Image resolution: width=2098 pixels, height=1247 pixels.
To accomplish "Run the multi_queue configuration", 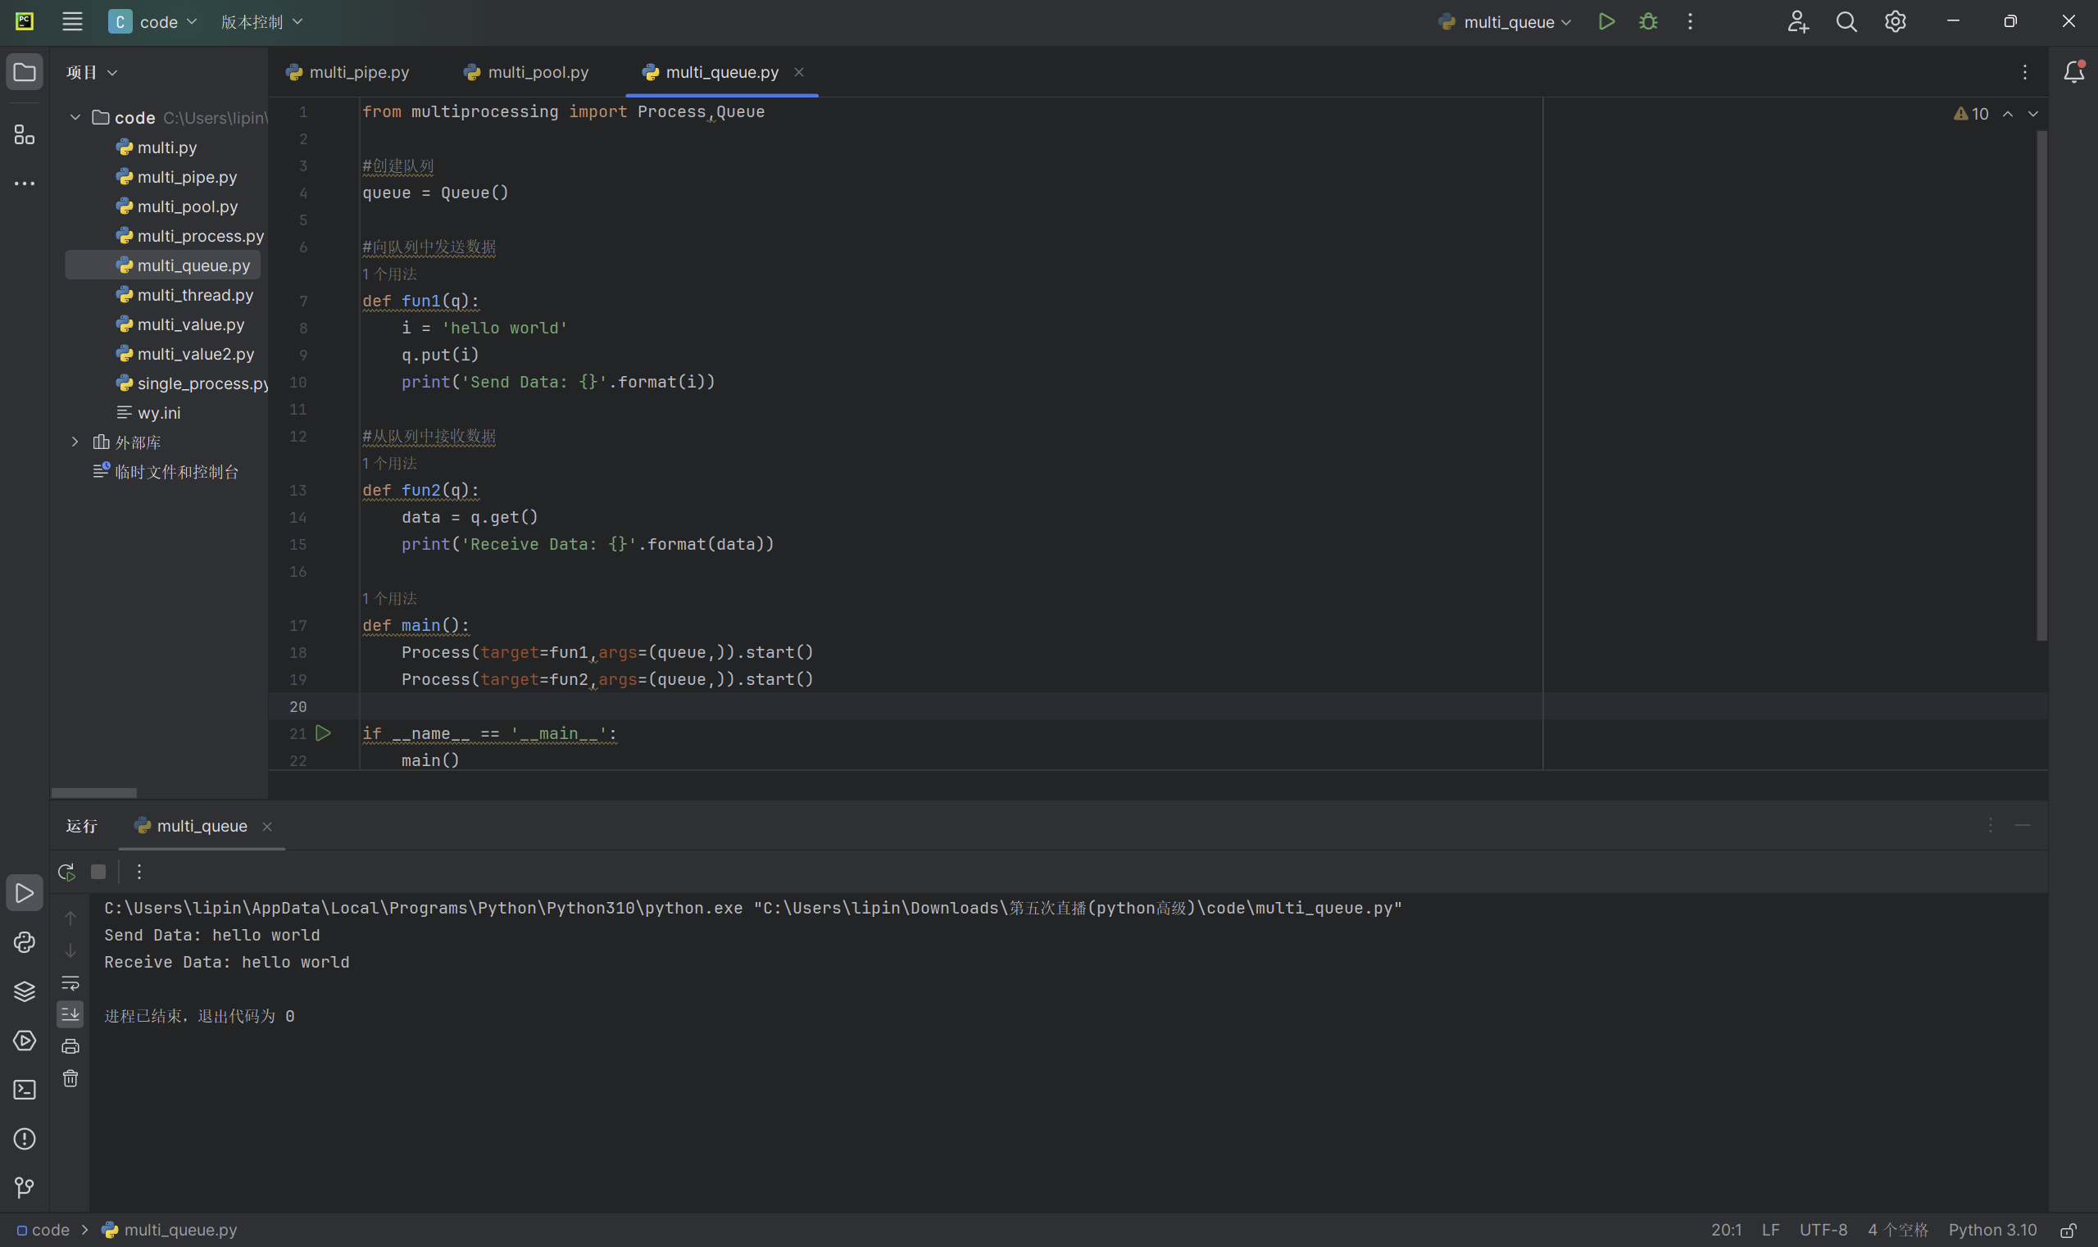I will point(1606,22).
